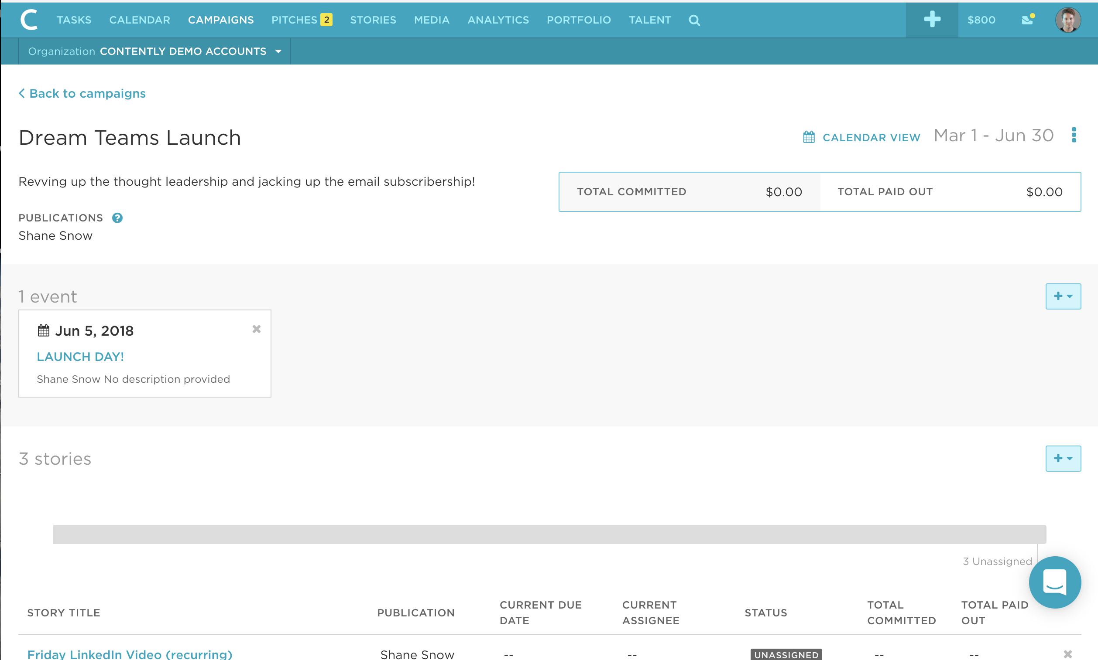Image resolution: width=1098 pixels, height=660 pixels.
Task: Open the Intercom chat bubble
Action: pyautogui.click(x=1055, y=582)
